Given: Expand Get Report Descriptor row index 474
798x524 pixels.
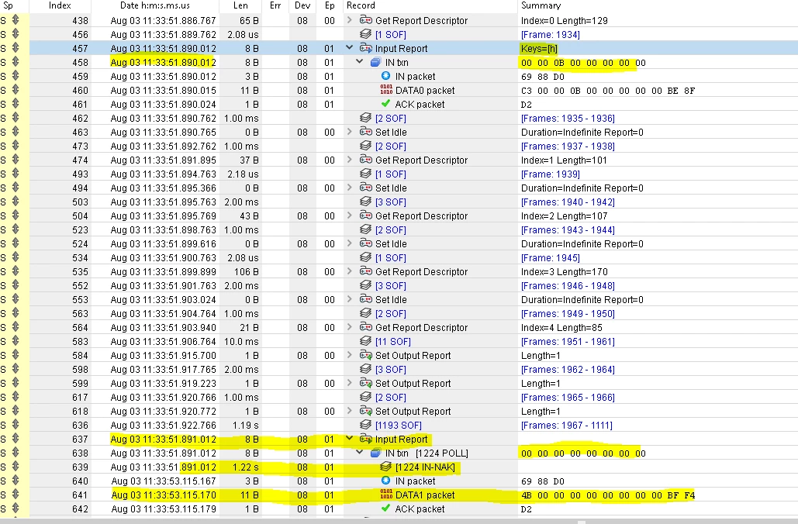Looking at the screenshot, I should 350,160.
